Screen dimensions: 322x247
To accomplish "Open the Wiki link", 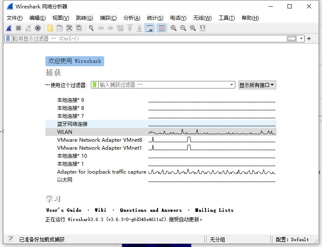I will 100,210.
